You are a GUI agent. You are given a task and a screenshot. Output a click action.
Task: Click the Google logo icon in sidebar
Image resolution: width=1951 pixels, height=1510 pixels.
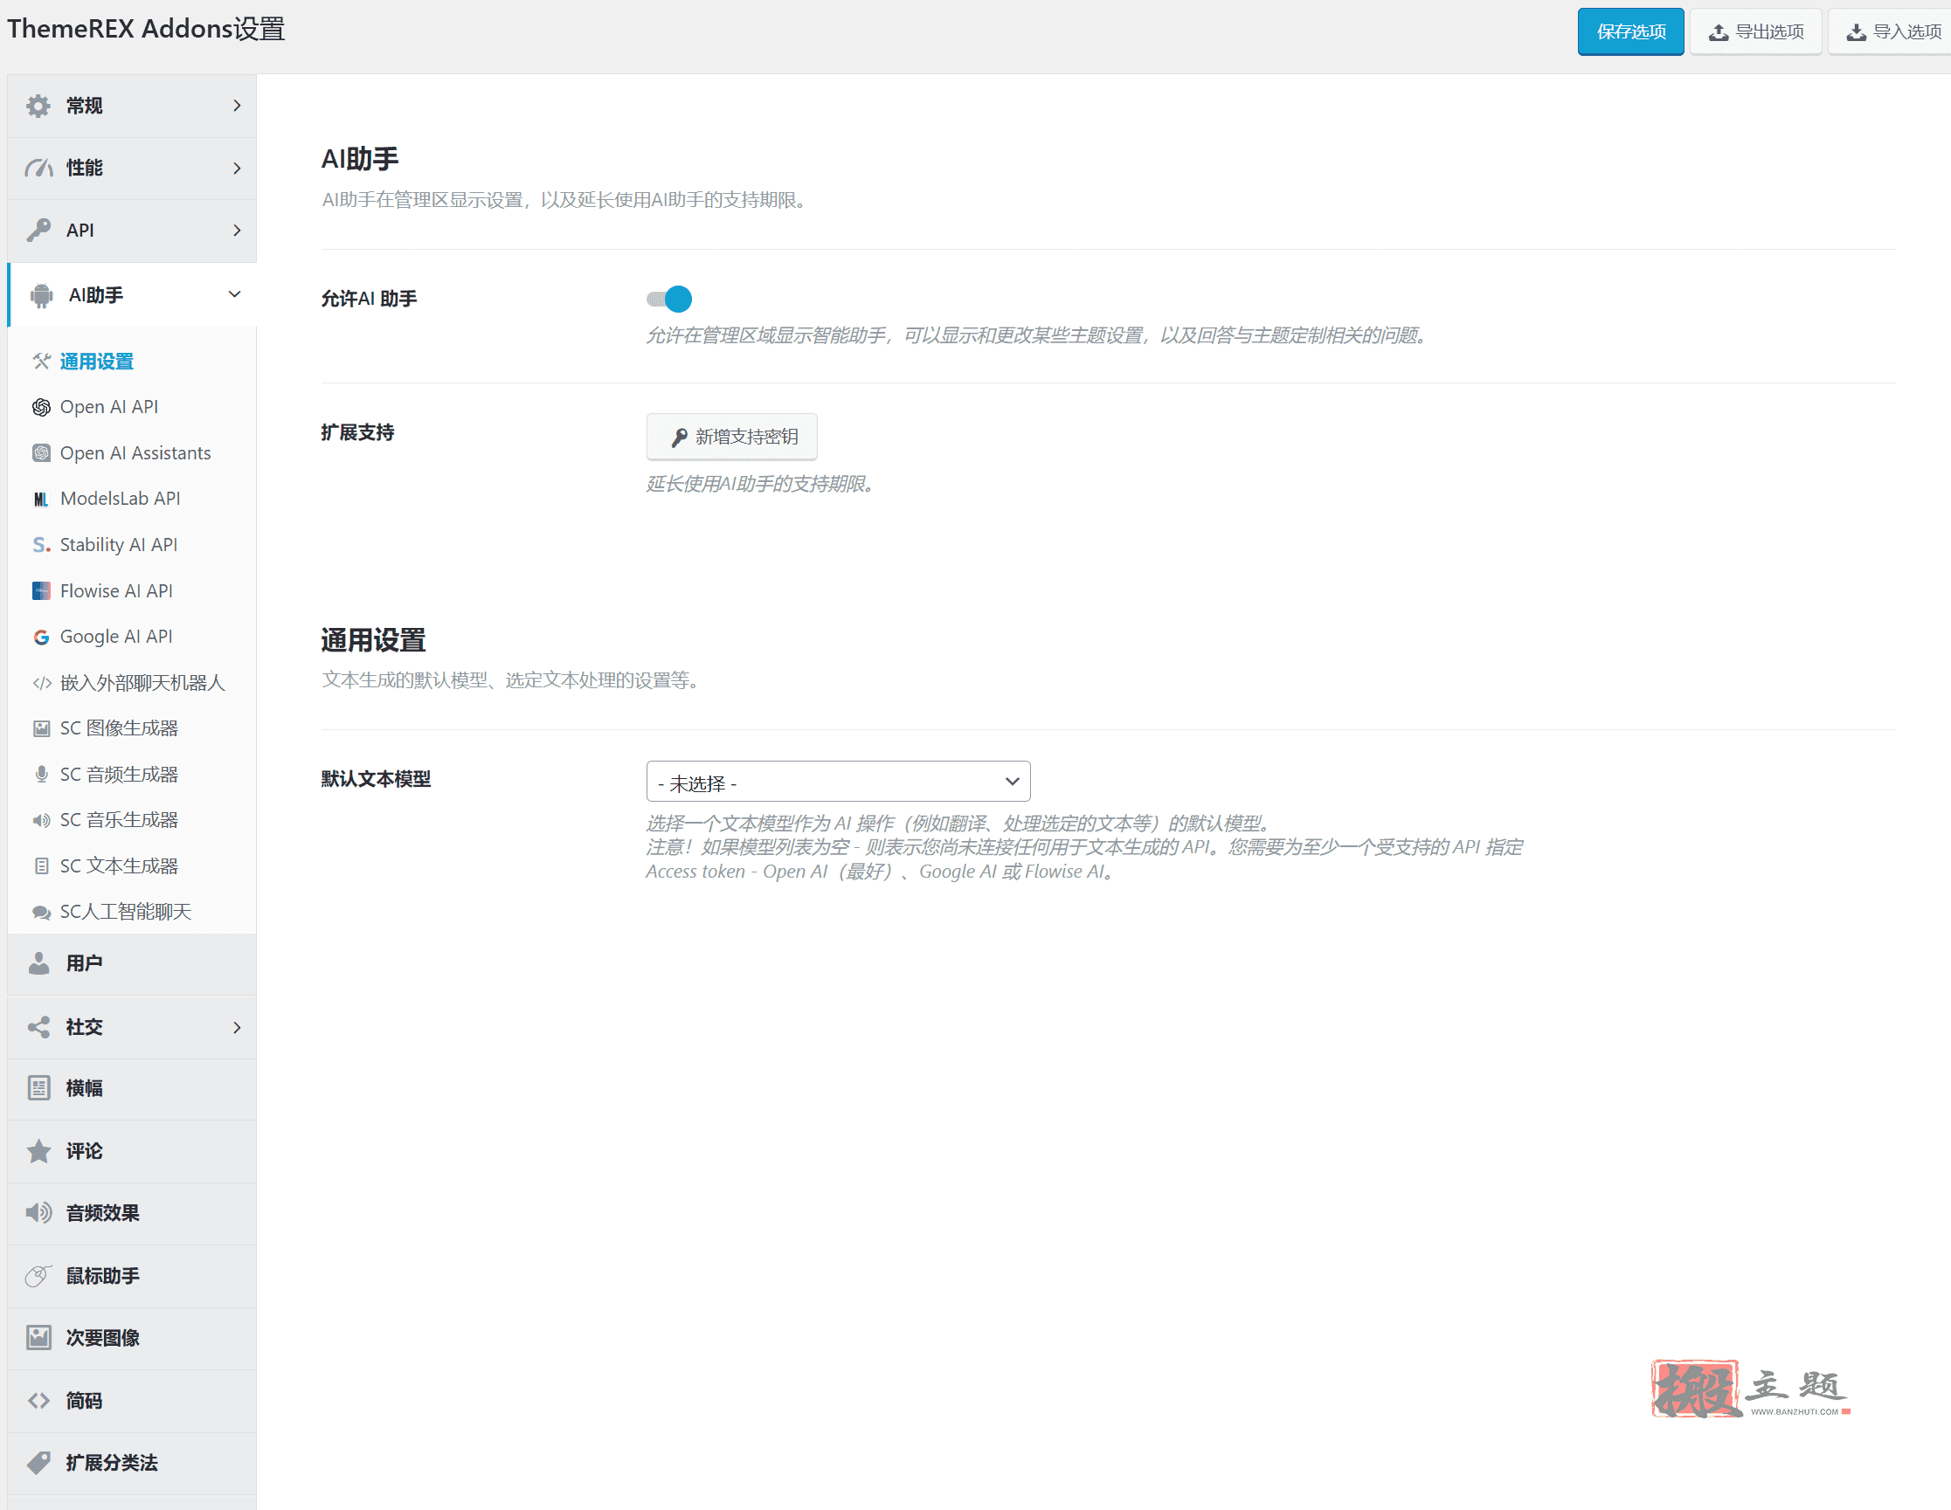click(x=41, y=638)
